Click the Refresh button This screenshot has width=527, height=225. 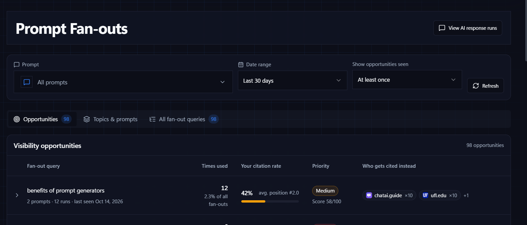[x=485, y=86]
